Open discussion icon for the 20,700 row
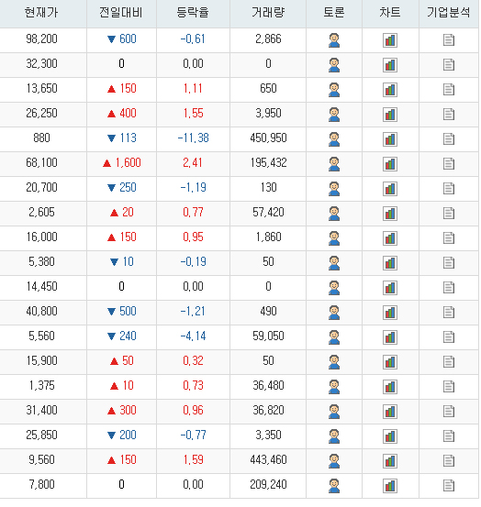Screen dimensions: 481x507 [334, 189]
